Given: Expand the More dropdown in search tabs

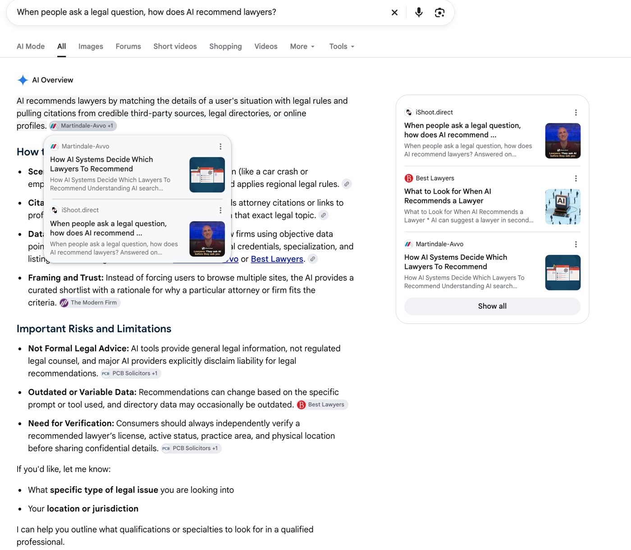Looking at the screenshot, I should coord(302,46).
